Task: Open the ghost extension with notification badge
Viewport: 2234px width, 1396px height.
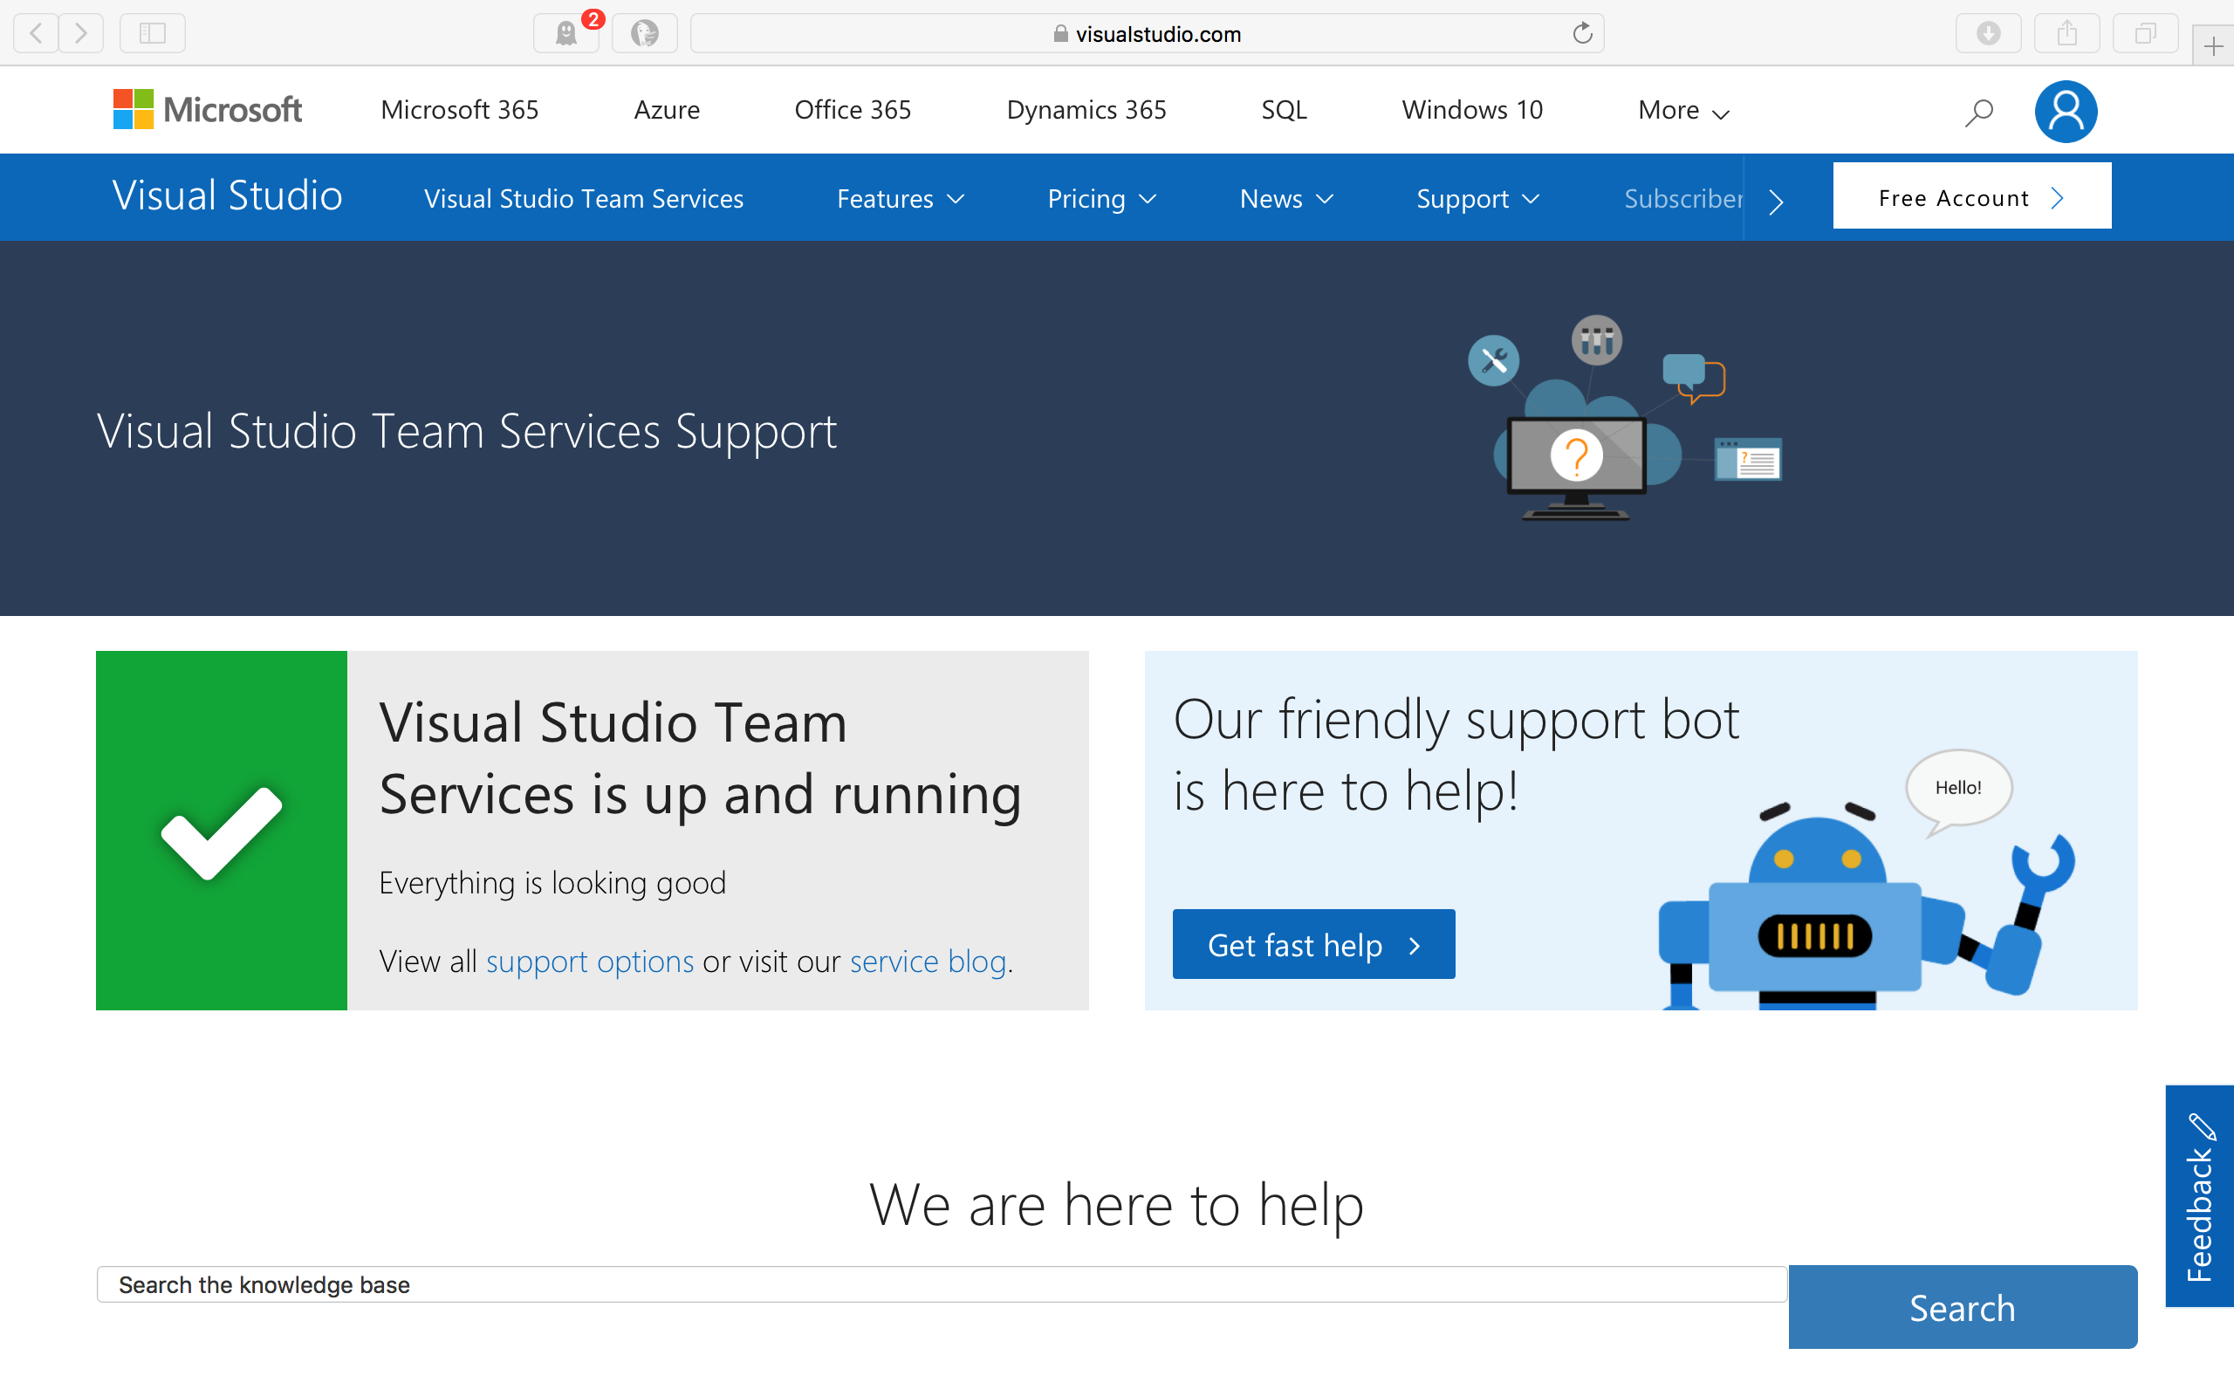Action: (x=565, y=33)
